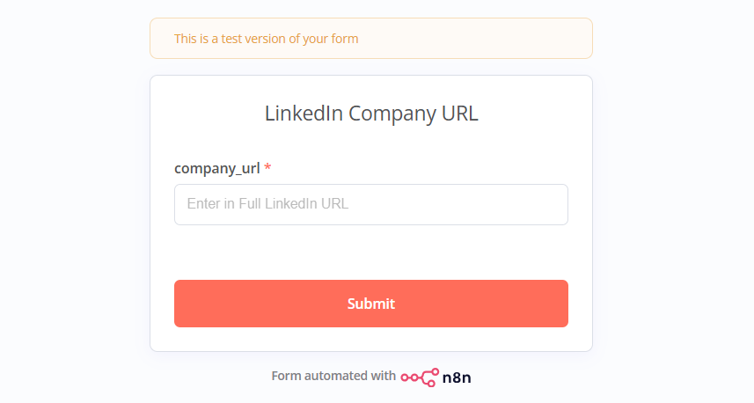Screen dimensions: 754x403
Task: Select the "Form automated with" footer text
Action: 333,376
